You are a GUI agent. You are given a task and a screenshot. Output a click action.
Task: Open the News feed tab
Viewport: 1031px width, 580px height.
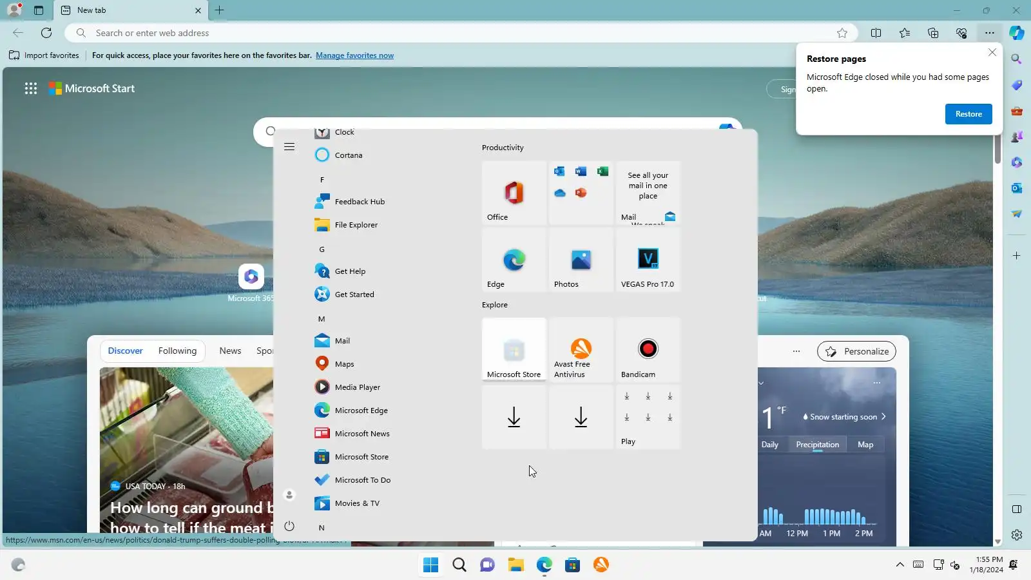[230, 351]
